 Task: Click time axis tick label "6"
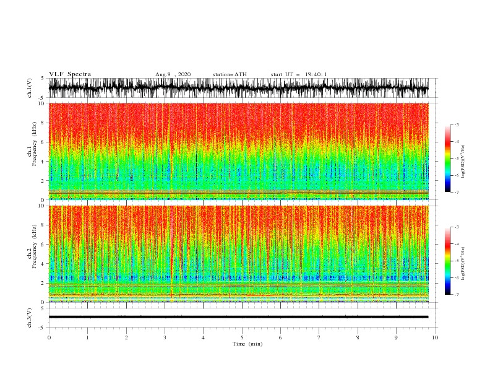click(x=280, y=338)
